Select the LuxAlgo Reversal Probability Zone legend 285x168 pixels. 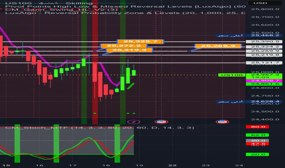click(x=125, y=13)
